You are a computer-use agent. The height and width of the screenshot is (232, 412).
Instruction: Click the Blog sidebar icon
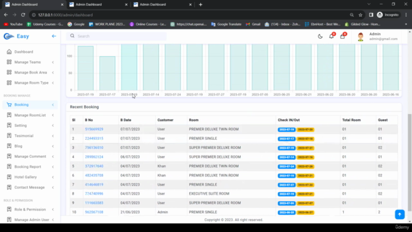point(9,146)
